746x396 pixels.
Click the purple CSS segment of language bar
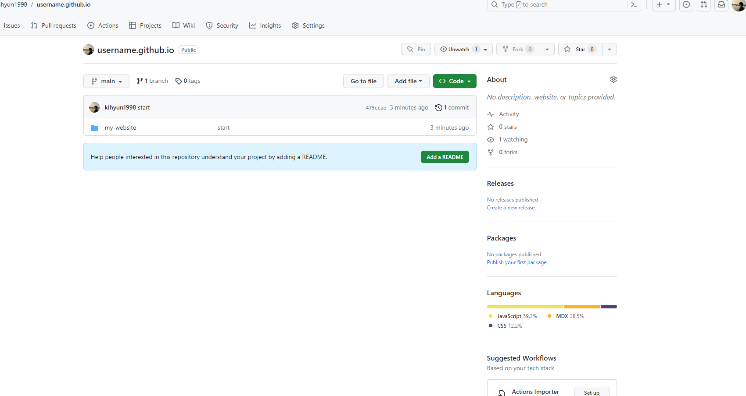pos(609,307)
